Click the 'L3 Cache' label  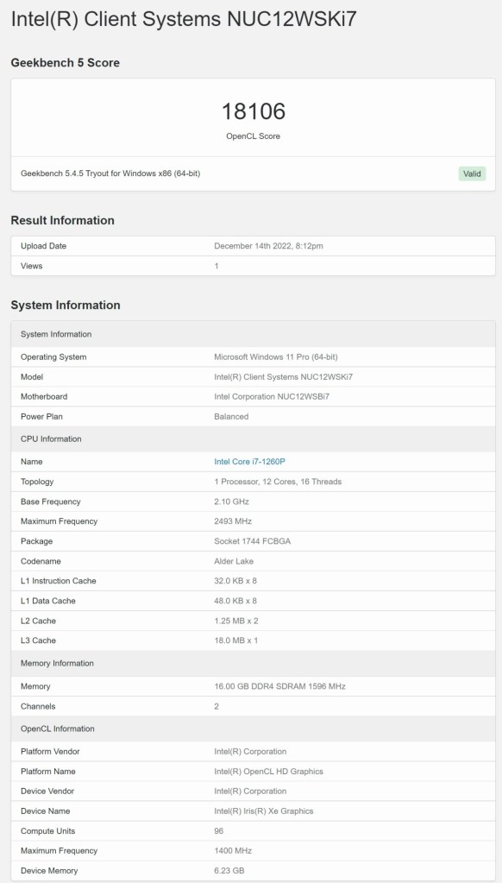coord(38,640)
